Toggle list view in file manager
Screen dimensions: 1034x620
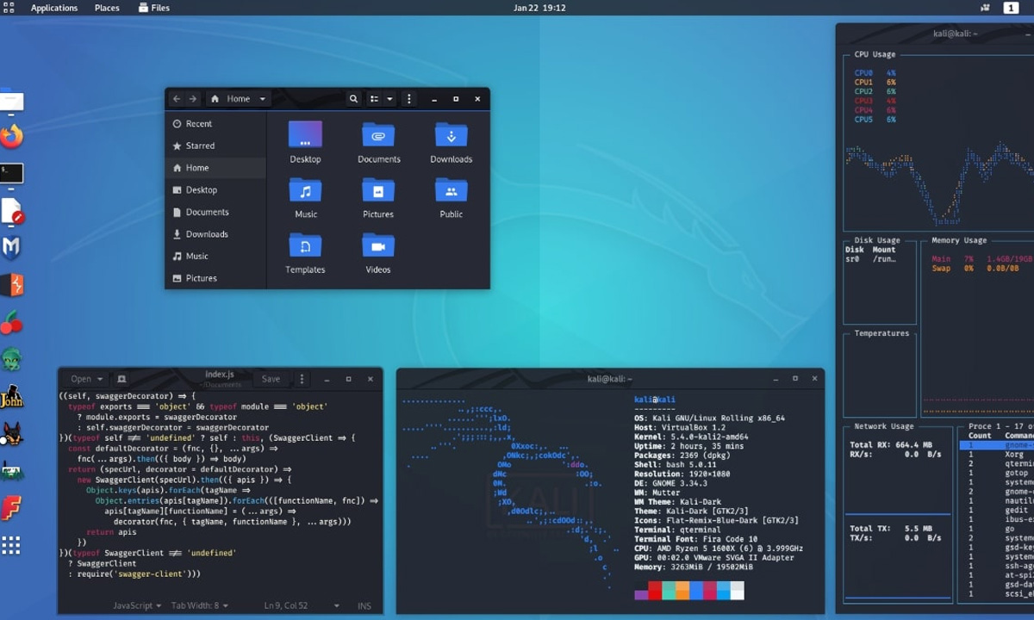[x=374, y=99]
